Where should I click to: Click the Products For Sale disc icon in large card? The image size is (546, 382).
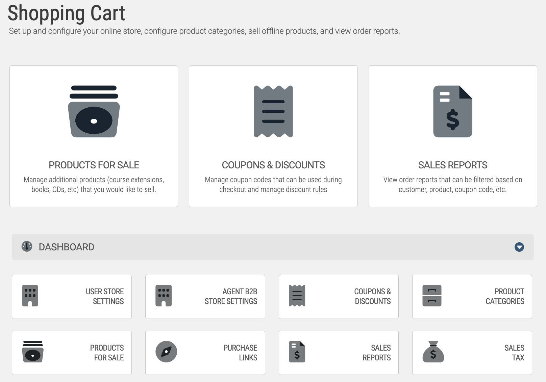[x=94, y=111]
